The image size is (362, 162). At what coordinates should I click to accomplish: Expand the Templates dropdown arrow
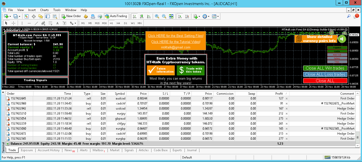pyautogui.click(x=218, y=16)
